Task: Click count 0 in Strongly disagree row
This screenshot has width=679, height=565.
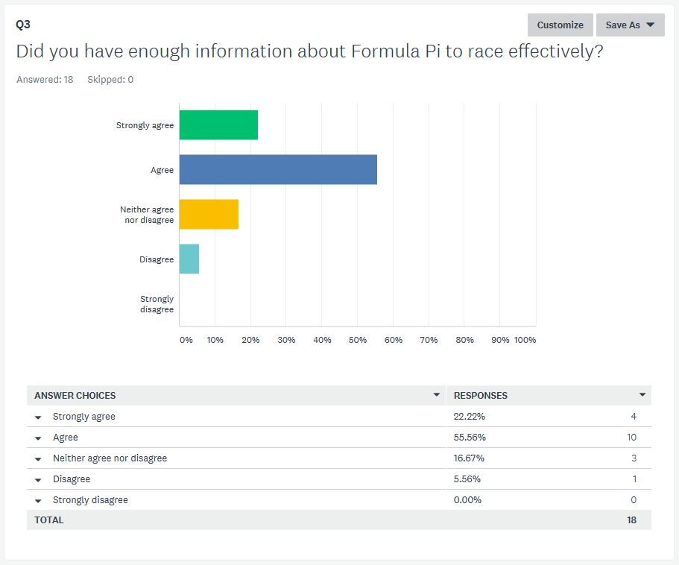Action: click(634, 499)
